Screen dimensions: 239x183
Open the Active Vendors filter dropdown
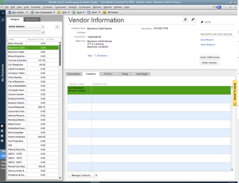tap(26, 26)
